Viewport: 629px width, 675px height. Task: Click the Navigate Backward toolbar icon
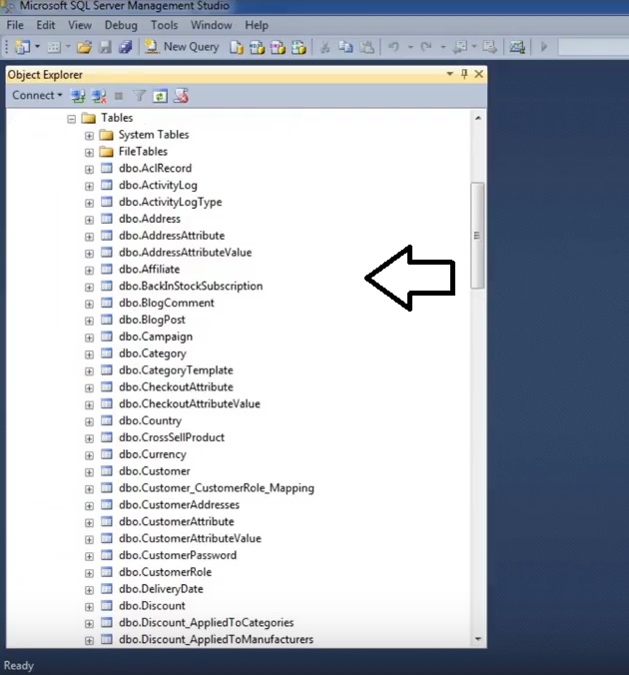click(x=460, y=47)
